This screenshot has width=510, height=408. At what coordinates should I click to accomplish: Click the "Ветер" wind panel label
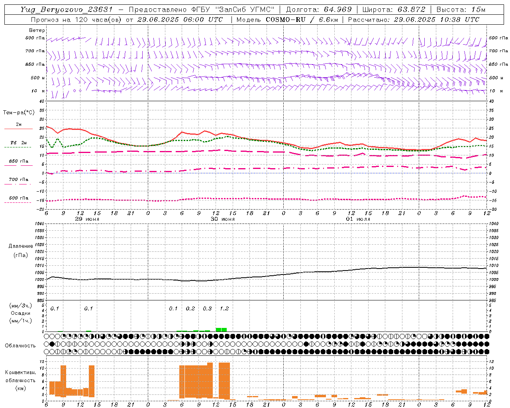(37, 30)
